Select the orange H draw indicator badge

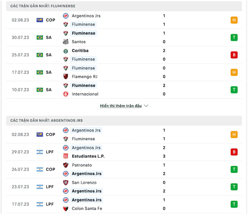(x=234, y=20)
